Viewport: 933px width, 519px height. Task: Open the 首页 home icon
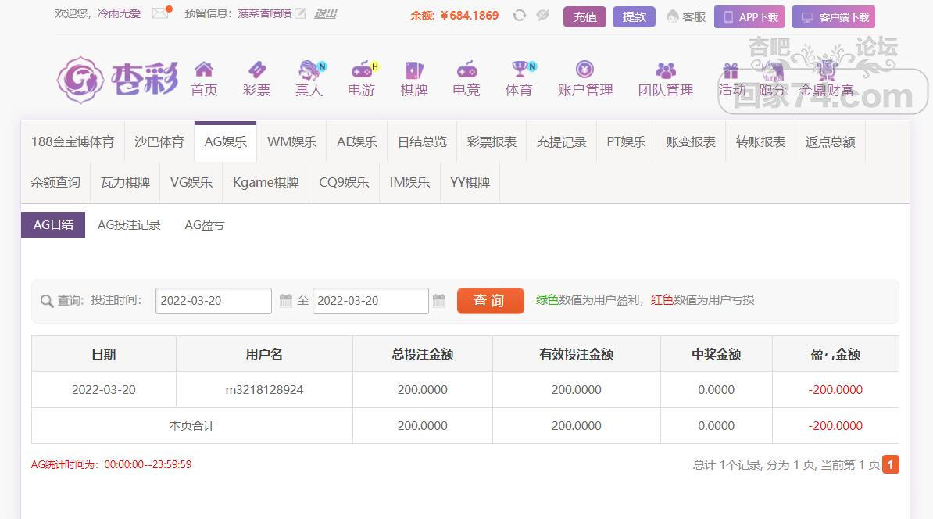pyautogui.click(x=204, y=70)
